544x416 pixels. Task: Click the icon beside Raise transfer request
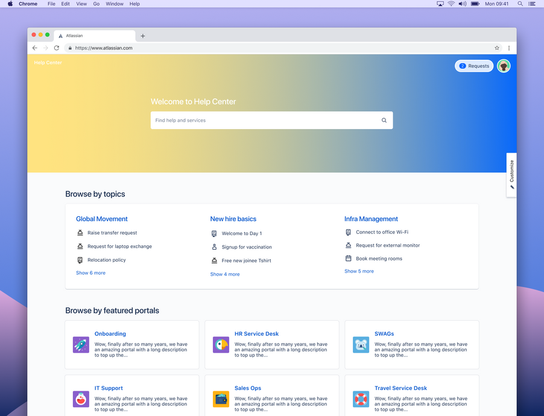click(80, 233)
